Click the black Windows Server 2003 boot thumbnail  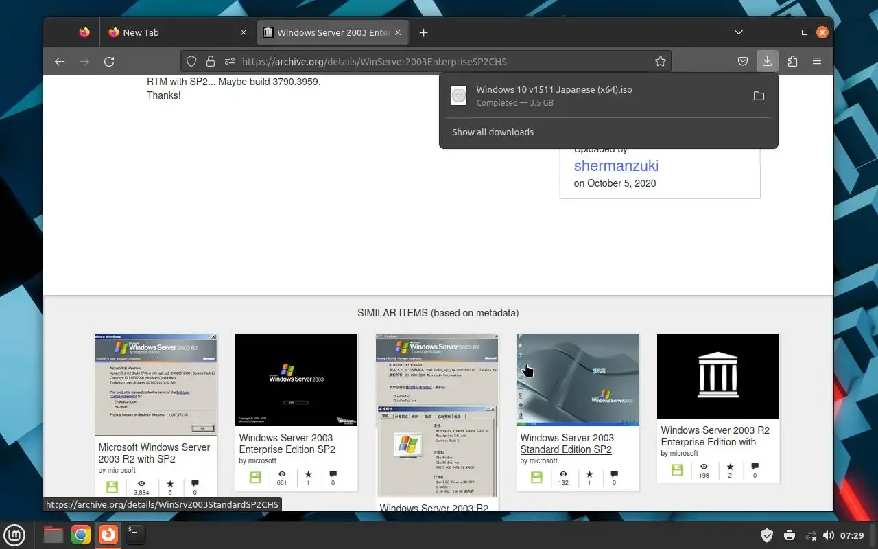coord(296,379)
